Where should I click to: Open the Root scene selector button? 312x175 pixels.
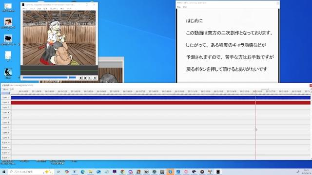click(5, 89)
